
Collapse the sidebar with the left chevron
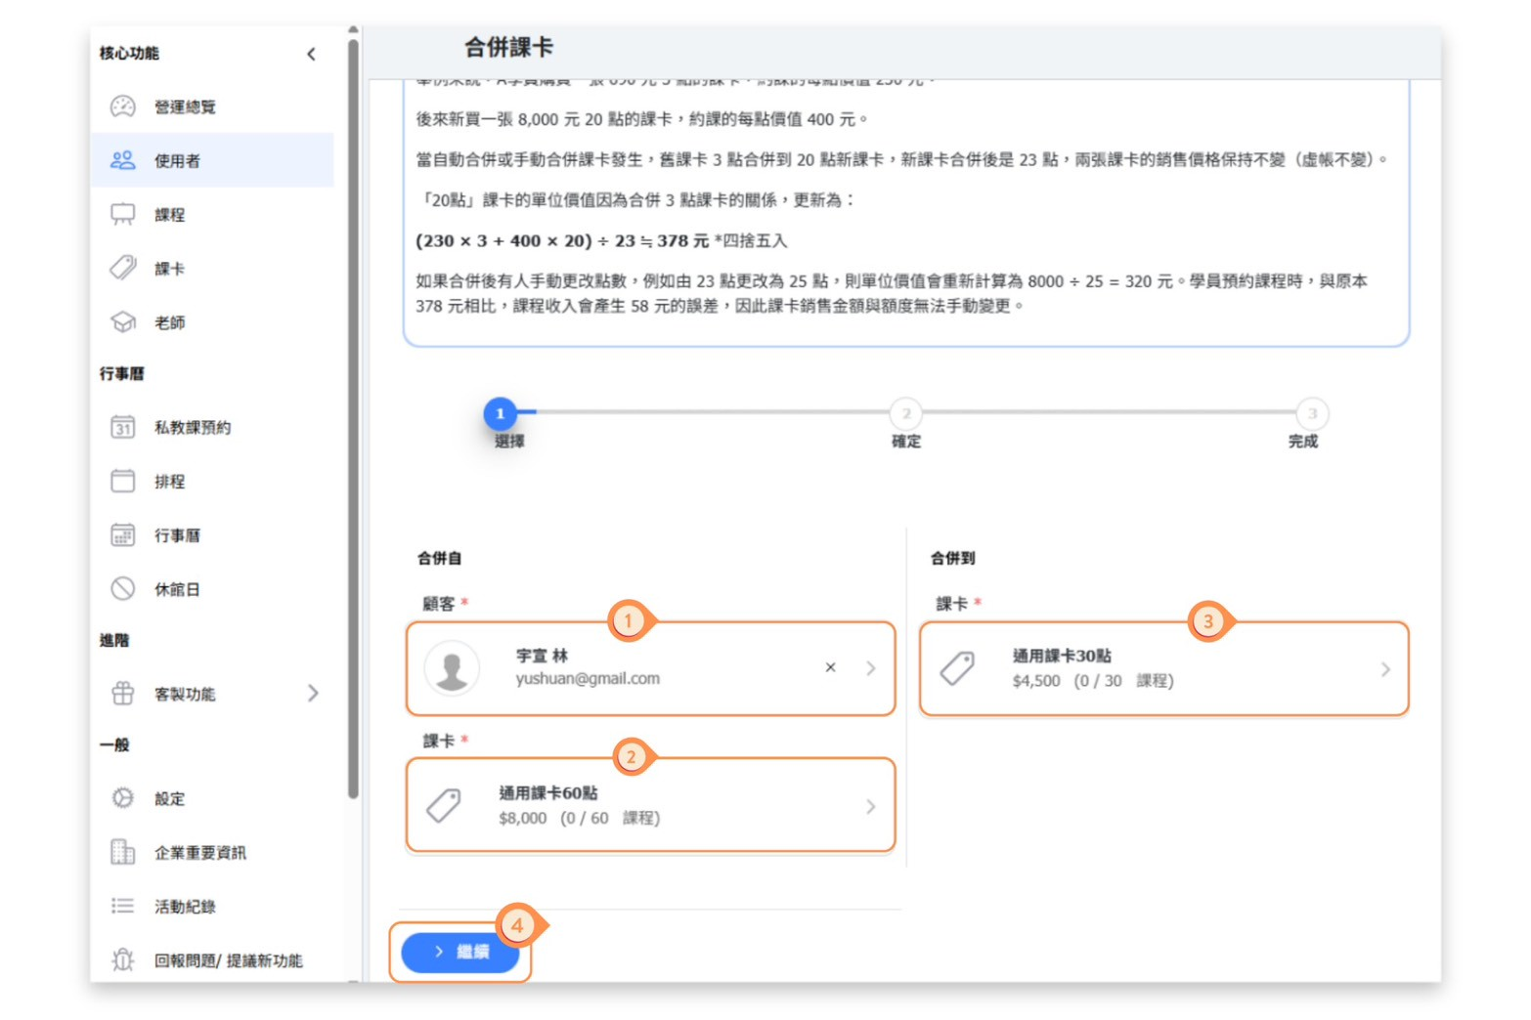click(x=311, y=54)
